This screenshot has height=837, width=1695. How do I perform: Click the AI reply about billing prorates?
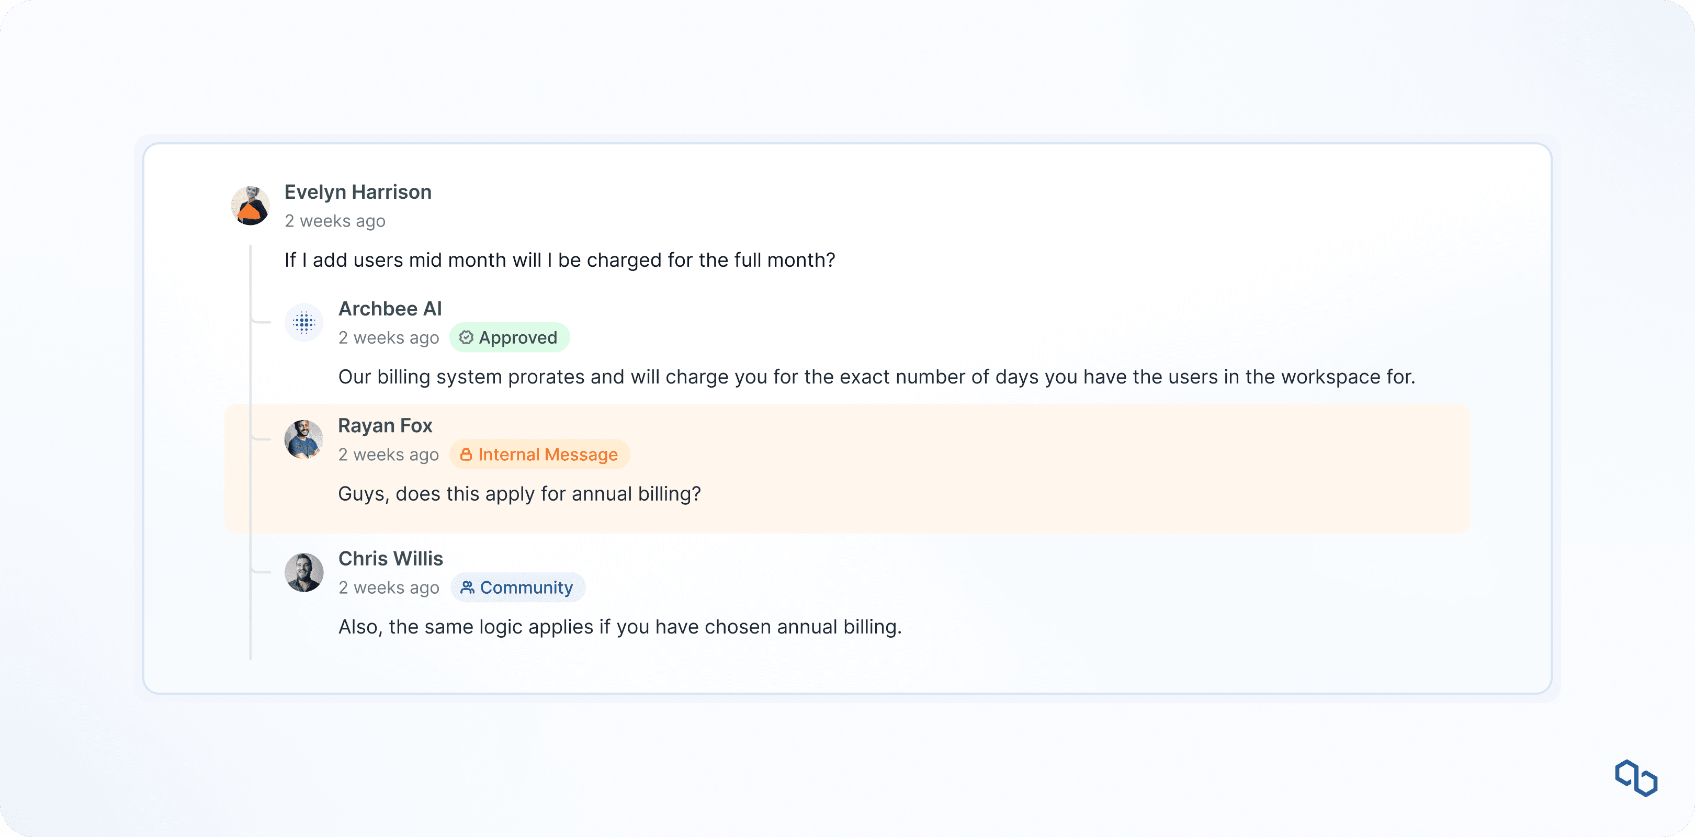coord(876,377)
